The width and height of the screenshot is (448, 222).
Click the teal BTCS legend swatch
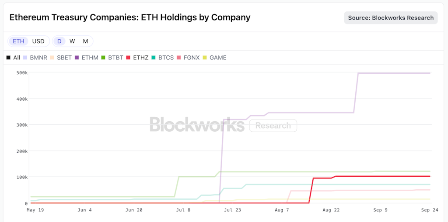coord(154,58)
